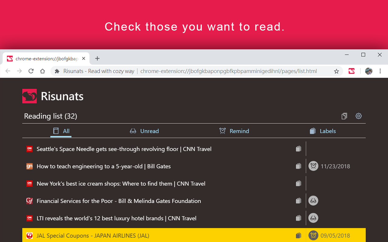The width and height of the screenshot is (388, 242).
Task: Open the settings gear icon
Action: point(359,116)
